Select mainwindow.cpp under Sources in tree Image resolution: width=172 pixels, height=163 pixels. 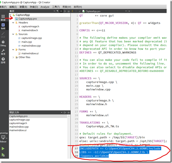tap(31, 46)
